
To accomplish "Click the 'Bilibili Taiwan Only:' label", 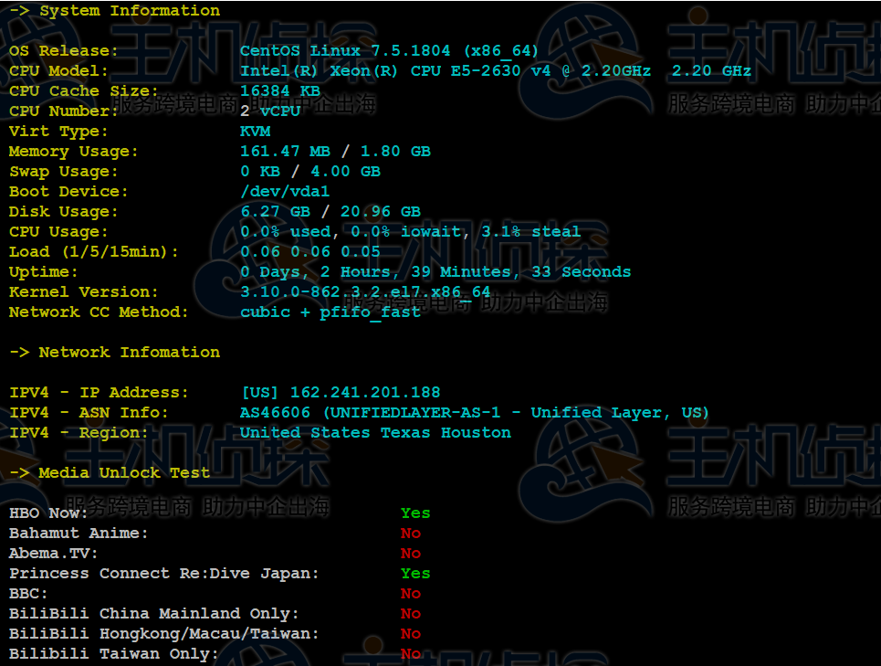I will click(114, 654).
